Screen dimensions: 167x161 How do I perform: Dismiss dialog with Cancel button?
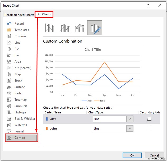154,155
